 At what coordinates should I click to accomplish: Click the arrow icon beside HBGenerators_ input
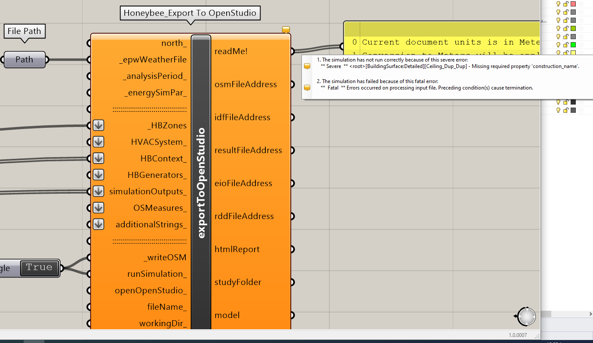(x=98, y=175)
